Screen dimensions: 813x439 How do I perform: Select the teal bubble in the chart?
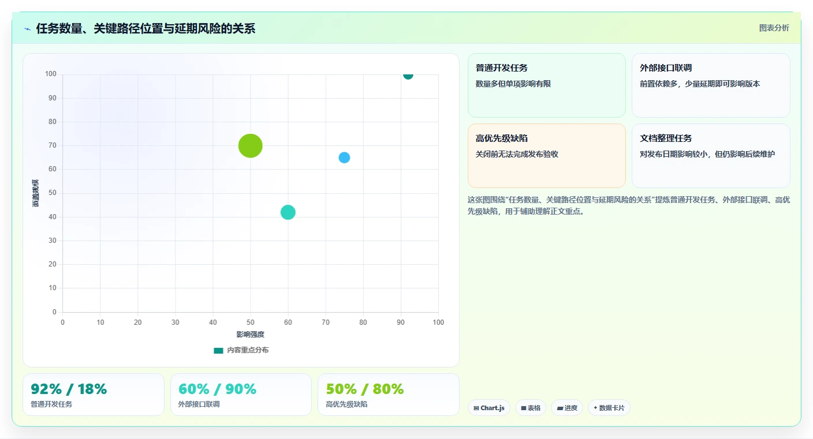[288, 212]
